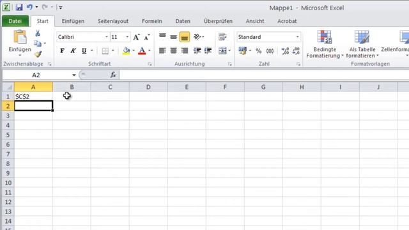Toggle bold (F) formatting
The width and height of the screenshot is (409, 230).
pyautogui.click(x=62, y=50)
